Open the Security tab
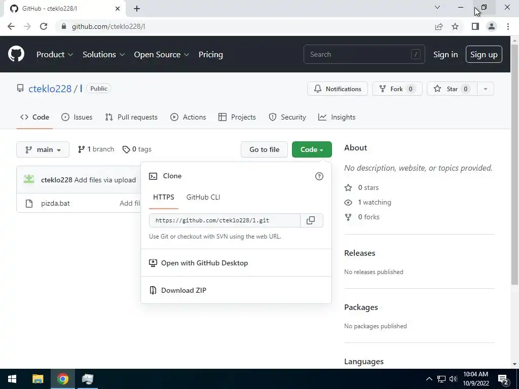The image size is (519, 389). pyautogui.click(x=287, y=117)
